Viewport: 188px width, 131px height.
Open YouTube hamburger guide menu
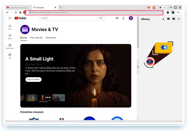tap(10, 18)
